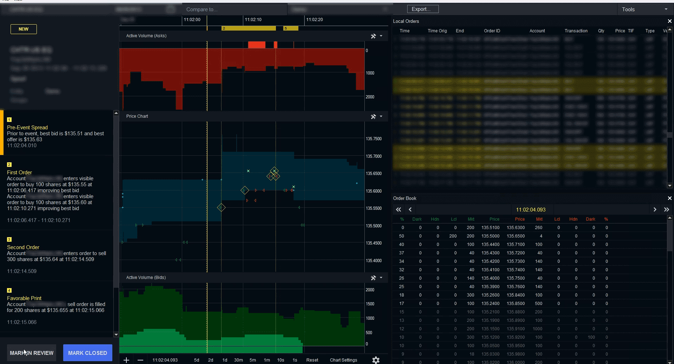Click Local Orders scrollbar up arrow
The height and width of the screenshot is (364, 674).
(670, 31)
